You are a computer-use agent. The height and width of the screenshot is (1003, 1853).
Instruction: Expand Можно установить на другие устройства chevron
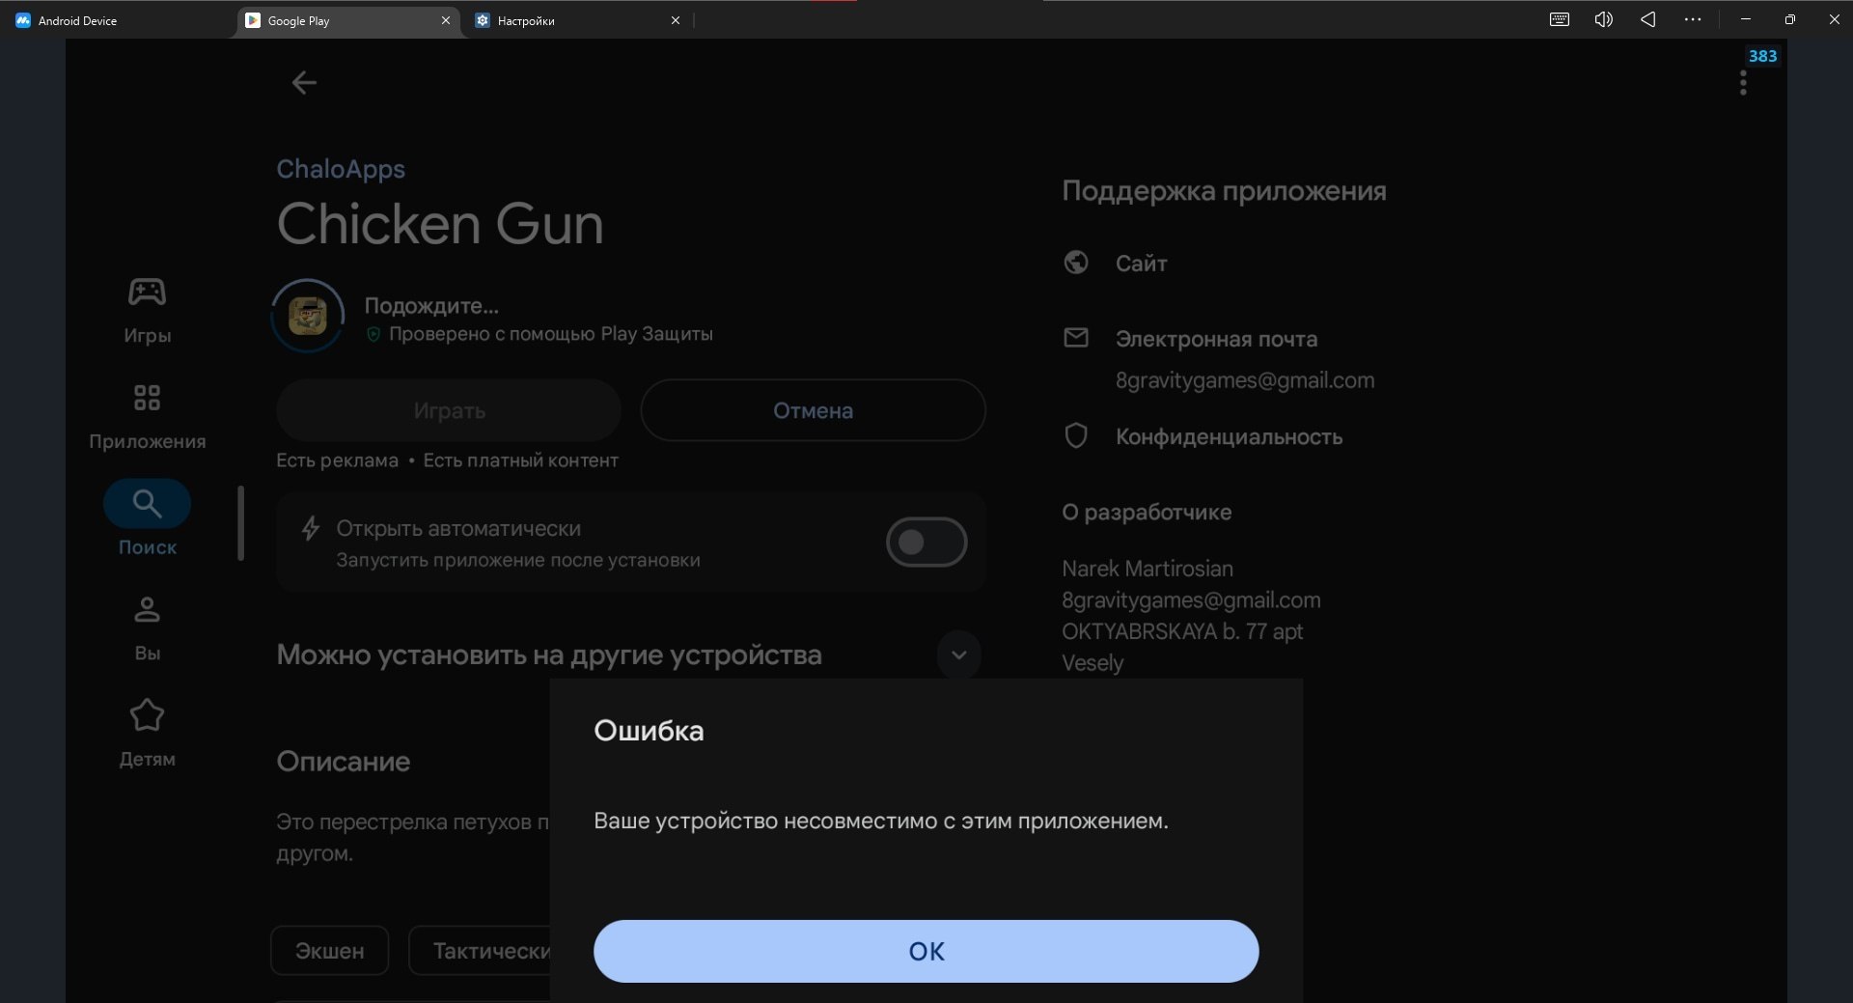959,655
